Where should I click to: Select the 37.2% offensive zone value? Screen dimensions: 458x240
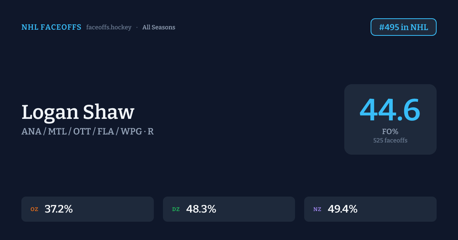coord(59,209)
